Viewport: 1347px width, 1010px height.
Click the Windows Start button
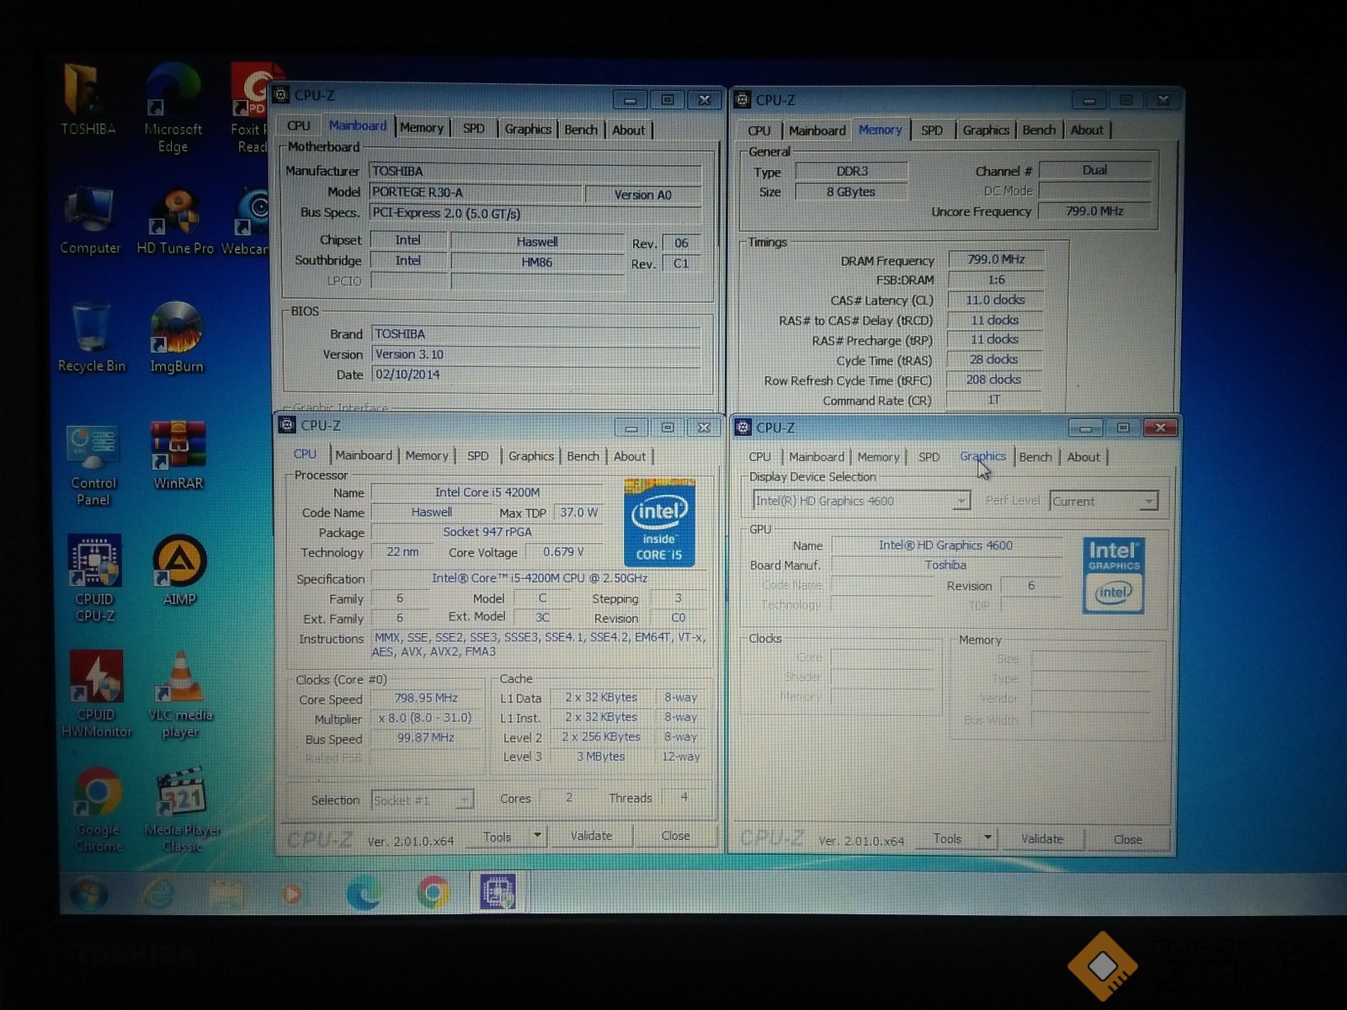click(88, 893)
